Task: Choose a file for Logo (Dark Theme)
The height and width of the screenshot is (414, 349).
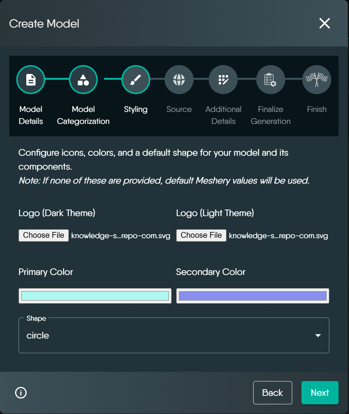Action: 44,235
